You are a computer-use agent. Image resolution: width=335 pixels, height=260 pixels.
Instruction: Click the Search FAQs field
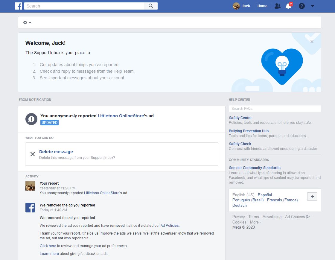point(275,109)
